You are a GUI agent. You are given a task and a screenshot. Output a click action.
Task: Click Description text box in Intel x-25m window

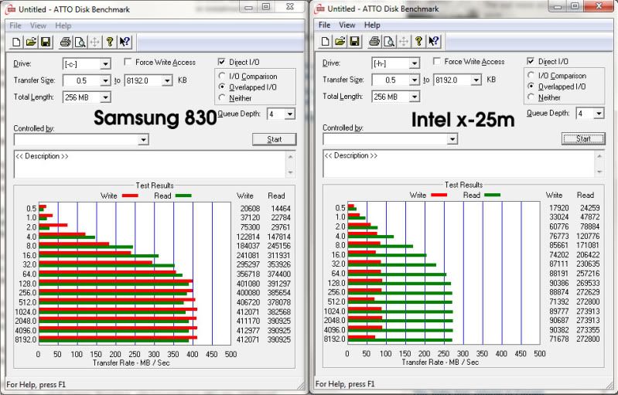pyautogui.click(x=459, y=163)
